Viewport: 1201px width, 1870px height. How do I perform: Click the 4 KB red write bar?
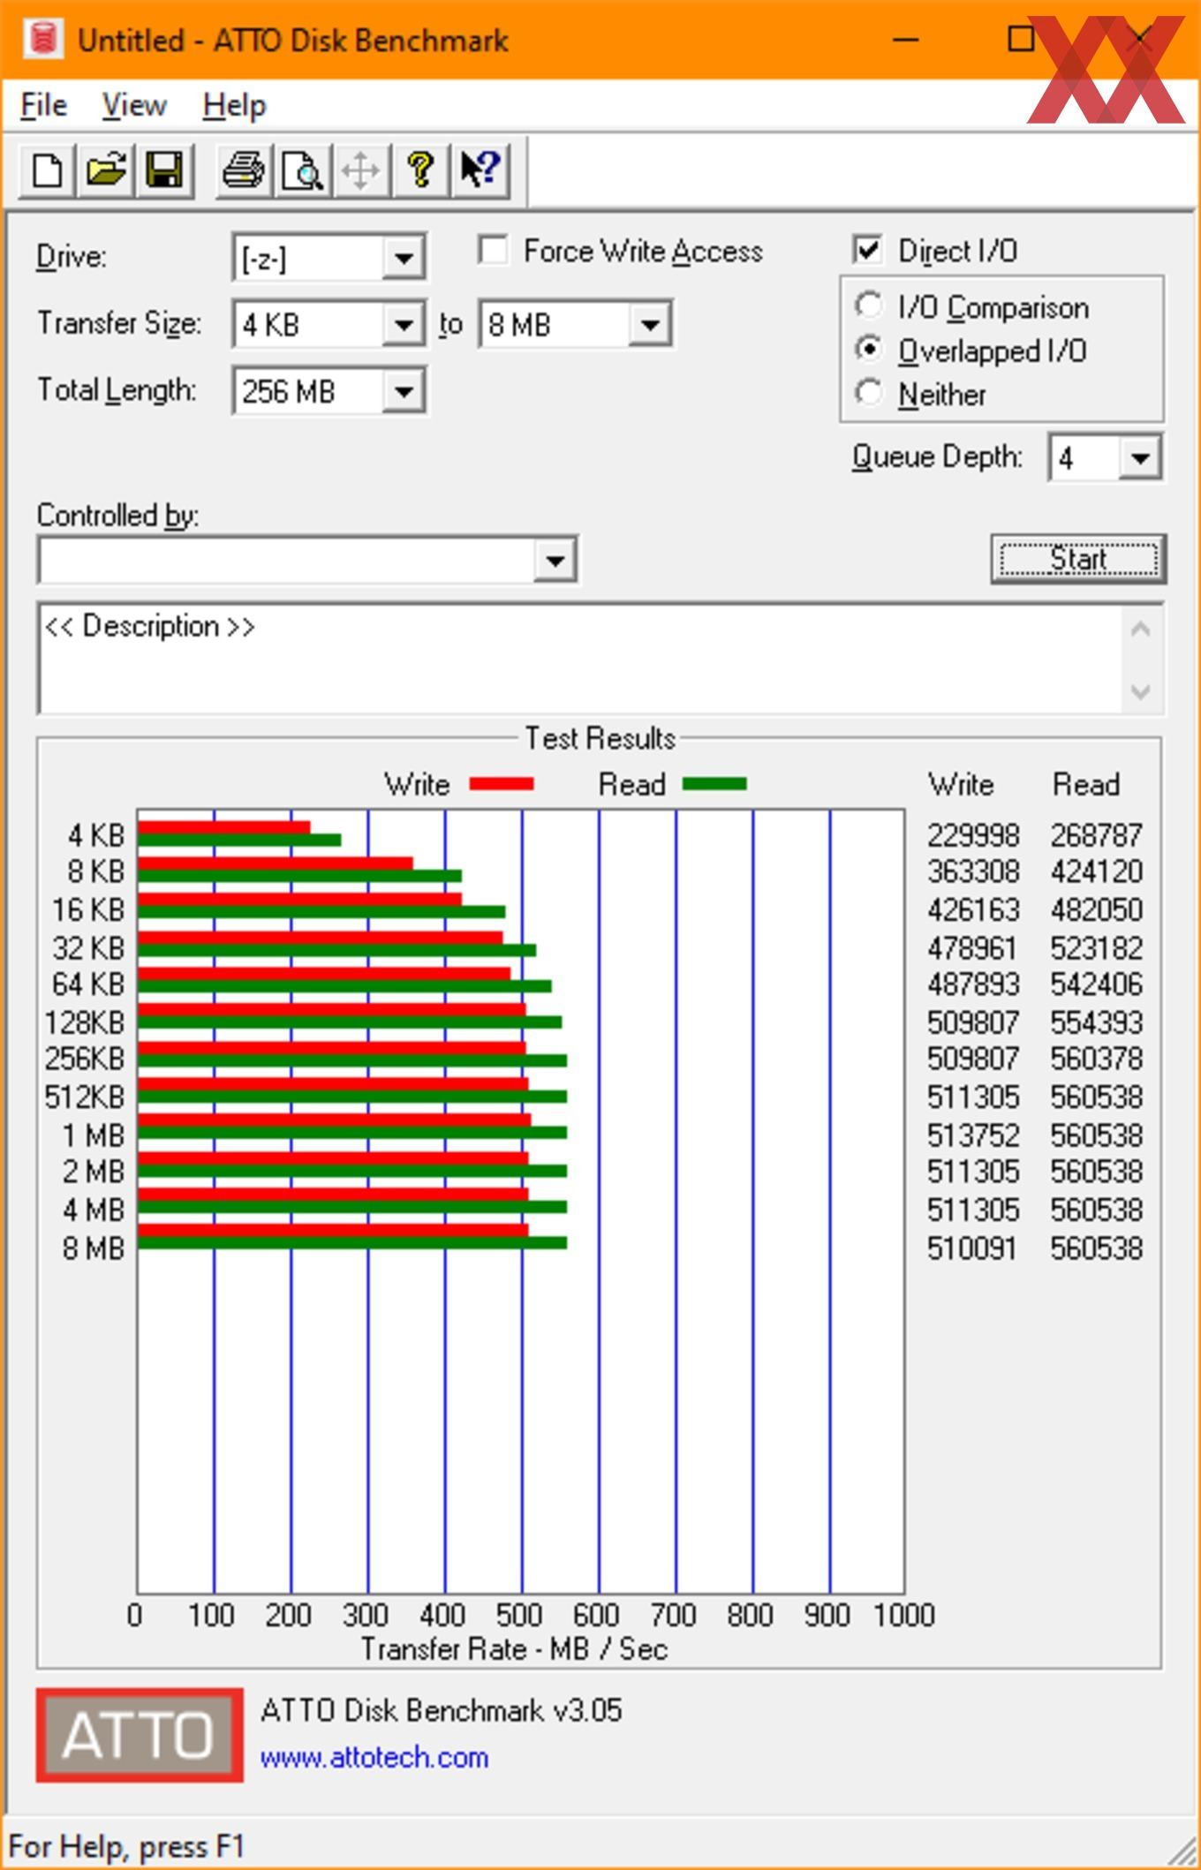(x=224, y=827)
